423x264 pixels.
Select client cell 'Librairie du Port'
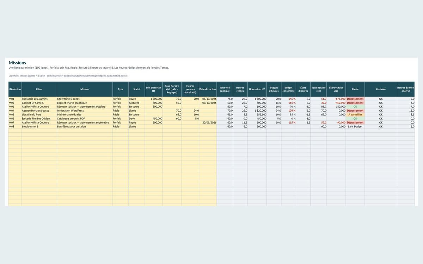(x=39, y=114)
